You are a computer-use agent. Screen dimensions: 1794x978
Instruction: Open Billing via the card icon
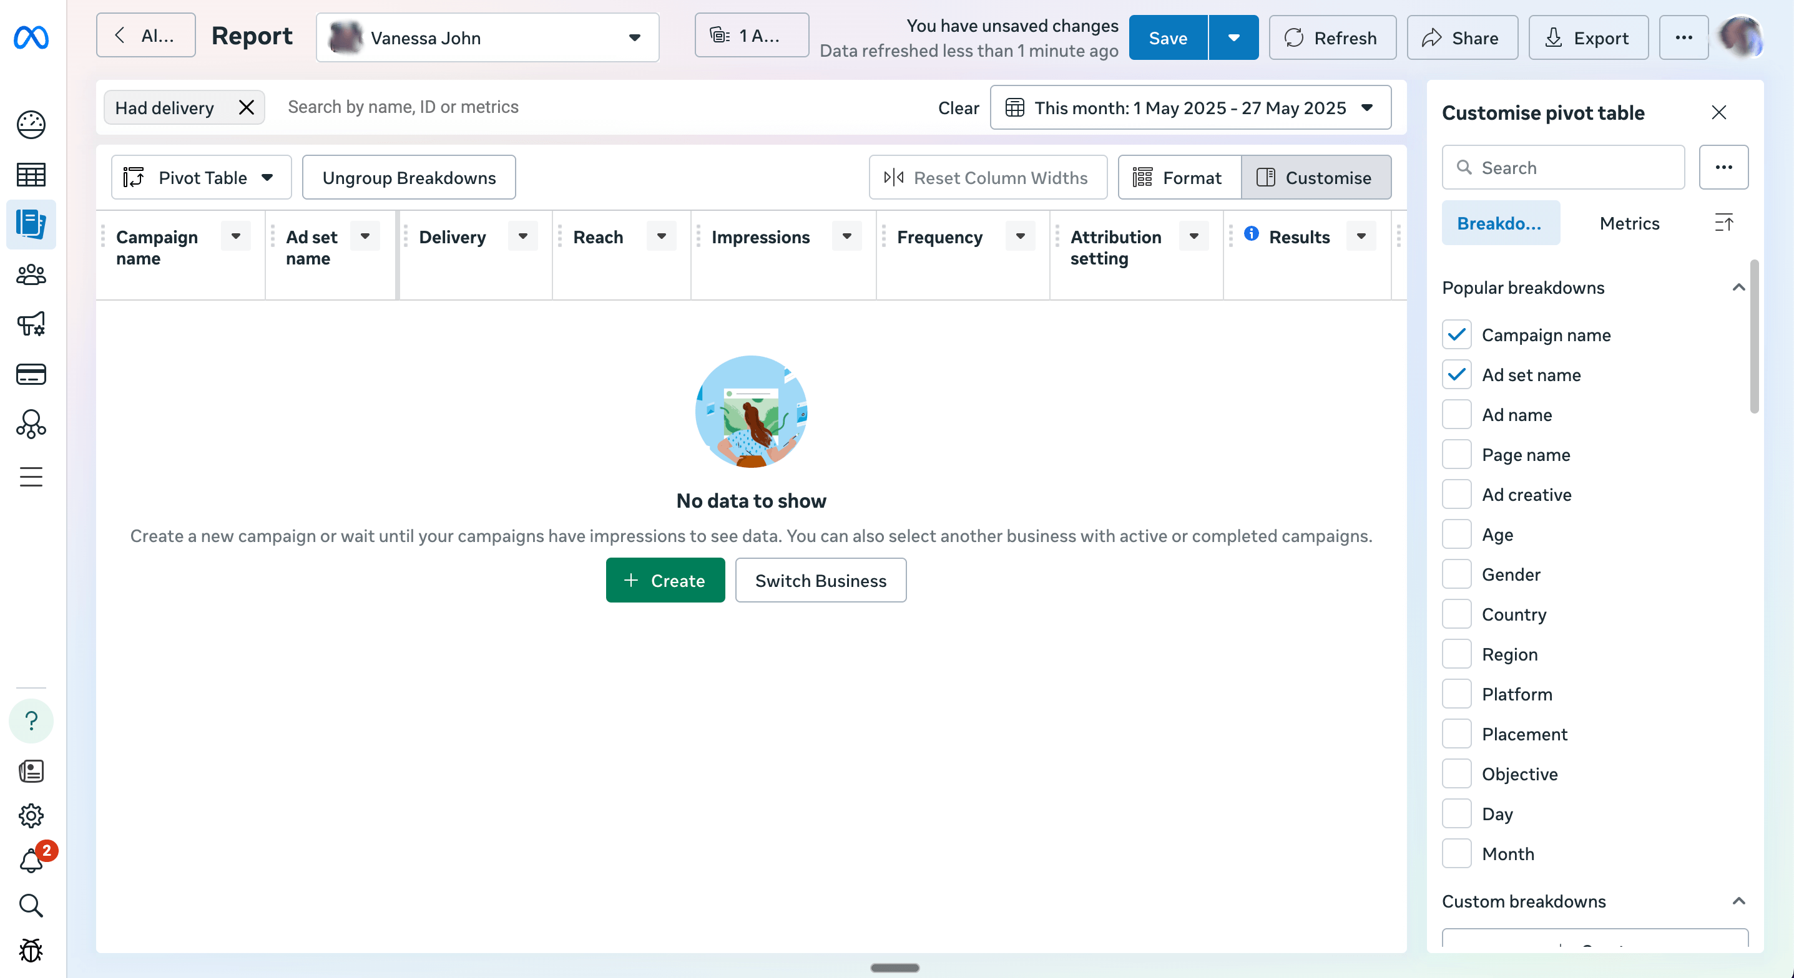pyautogui.click(x=31, y=374)
